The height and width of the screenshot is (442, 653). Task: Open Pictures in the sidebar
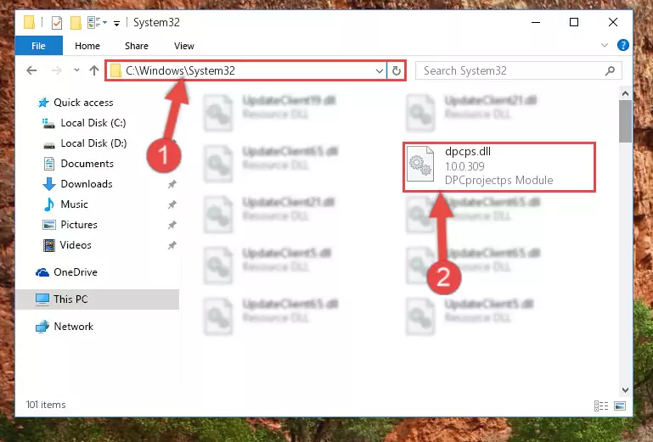point(79,225)
